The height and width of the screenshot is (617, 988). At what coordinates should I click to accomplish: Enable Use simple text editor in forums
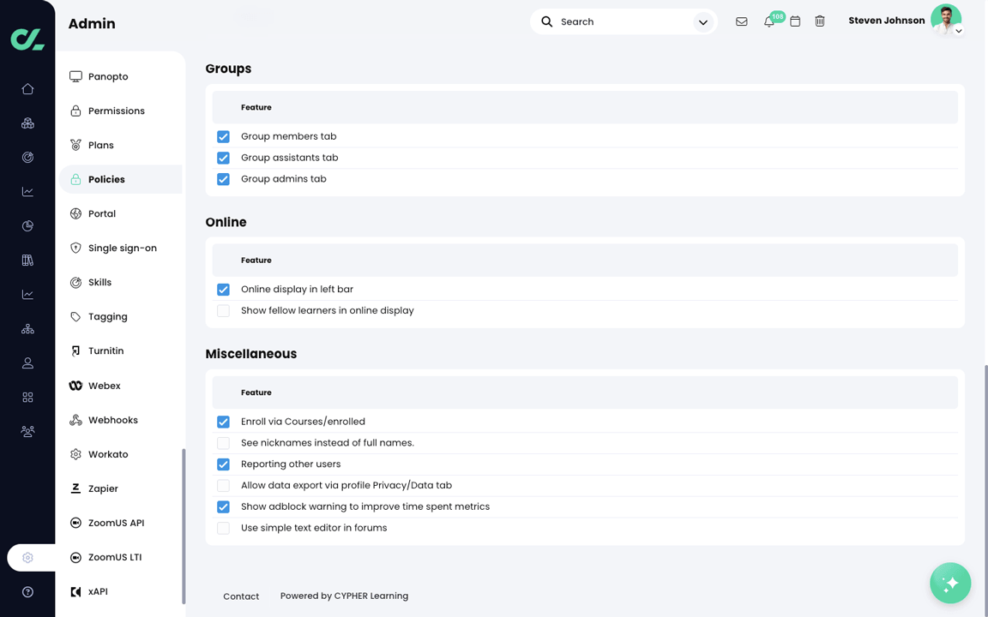click(x=223, y=528)
